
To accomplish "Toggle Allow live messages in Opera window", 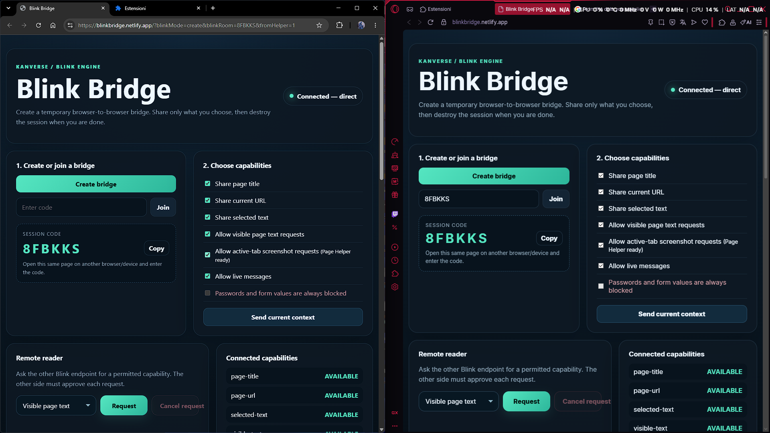I will [601, 266].
